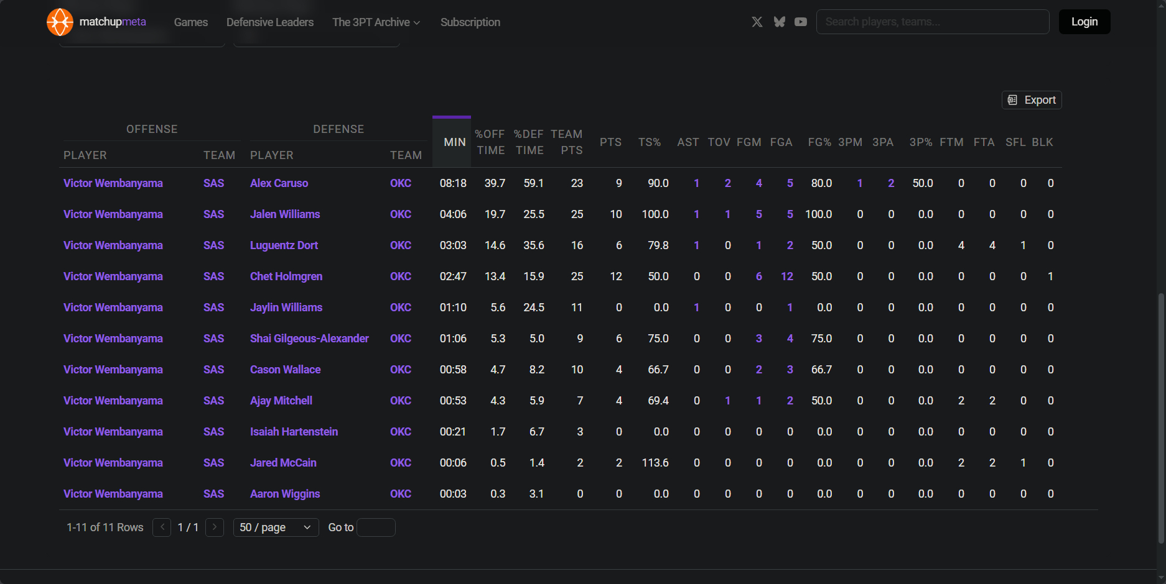Click FGA value 12 in Chet Holmgren row
The width and height of the screenshot is (1166, 584).
pos(787,276)
